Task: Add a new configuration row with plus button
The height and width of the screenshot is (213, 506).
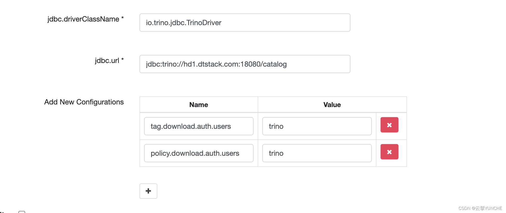Action: tap(148, 191)
